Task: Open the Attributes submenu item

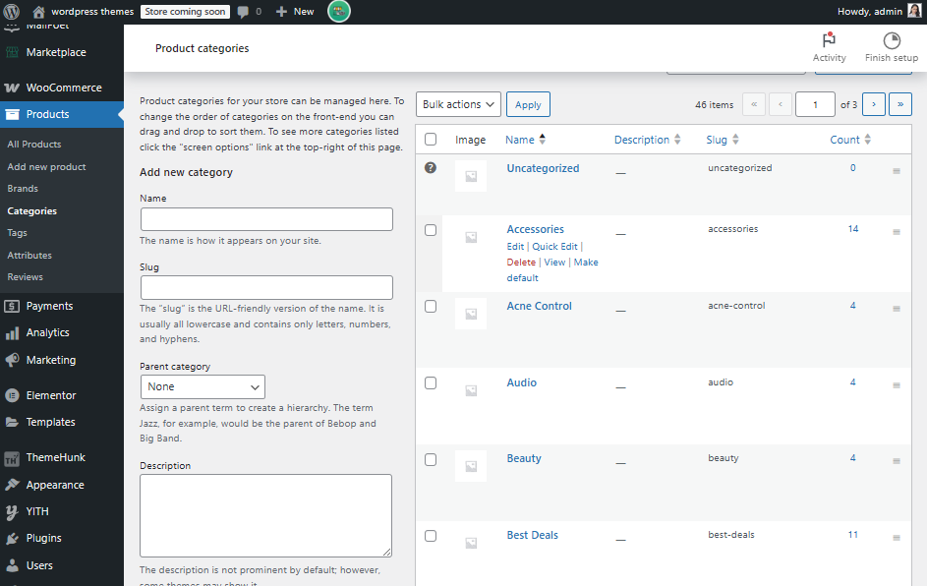Action: coord(29,256)
